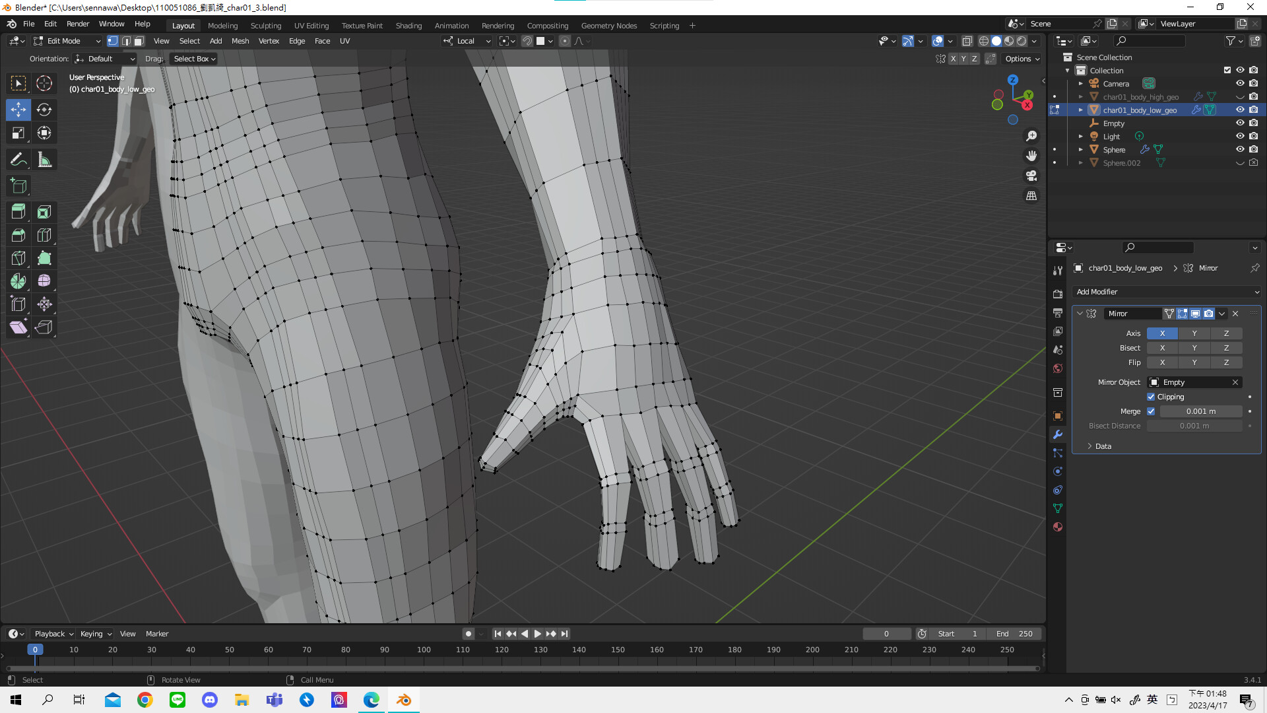Choose the Knife tool
The image size is (1267, 713).
pyautogui.click(x=18, y=258)
